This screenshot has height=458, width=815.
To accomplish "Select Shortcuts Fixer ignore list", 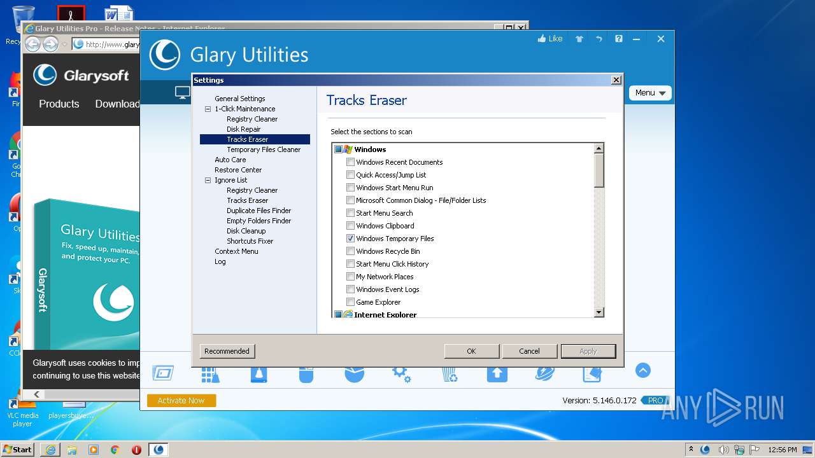I will 250,241.
